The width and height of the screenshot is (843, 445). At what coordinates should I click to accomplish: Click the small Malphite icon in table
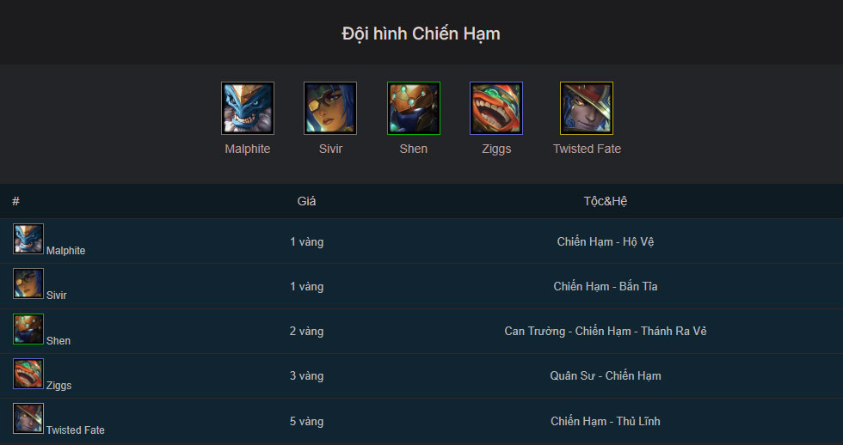click(x=28, y=239)
